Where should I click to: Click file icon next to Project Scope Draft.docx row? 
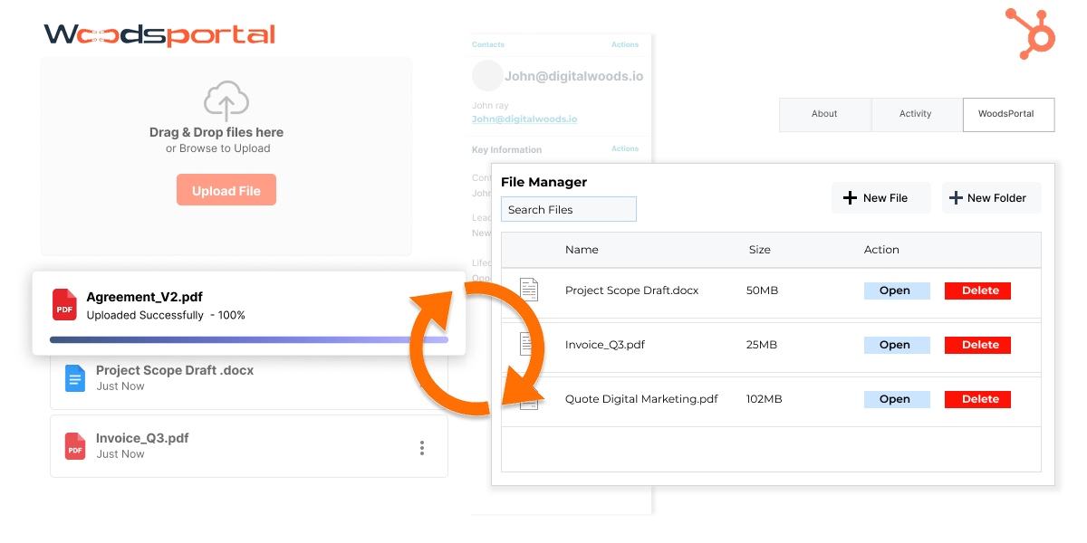(528, 291)
